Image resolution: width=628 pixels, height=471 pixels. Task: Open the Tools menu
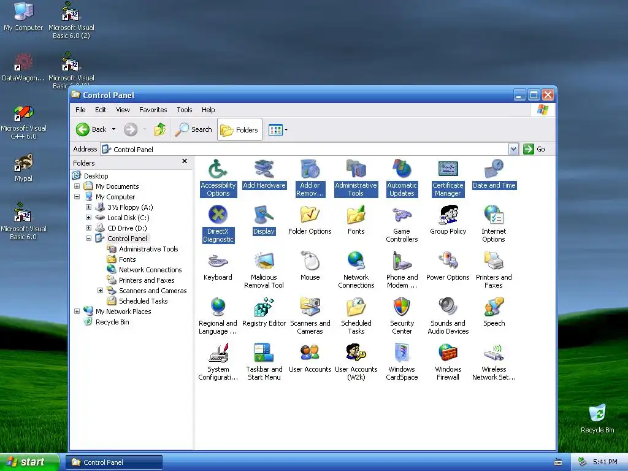(184, 110)
